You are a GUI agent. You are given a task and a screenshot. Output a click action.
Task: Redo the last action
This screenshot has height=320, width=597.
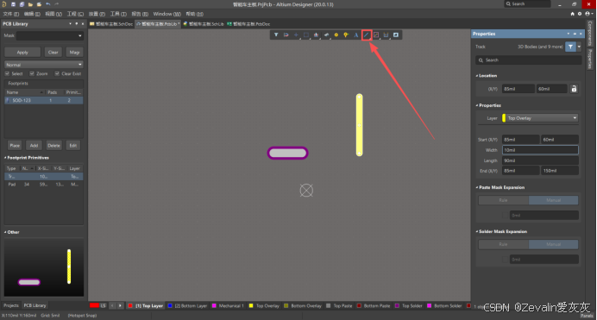(x=57, y=4)
